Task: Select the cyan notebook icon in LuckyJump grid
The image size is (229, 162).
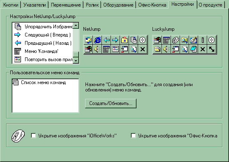Action: [194, 49]
